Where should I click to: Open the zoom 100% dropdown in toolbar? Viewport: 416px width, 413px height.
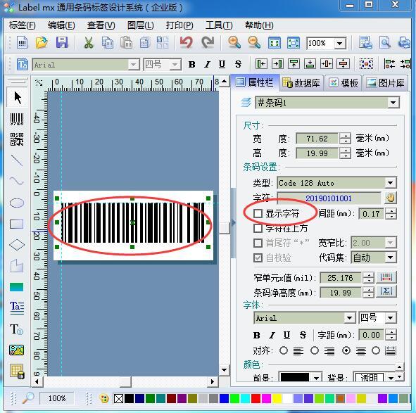340,43
